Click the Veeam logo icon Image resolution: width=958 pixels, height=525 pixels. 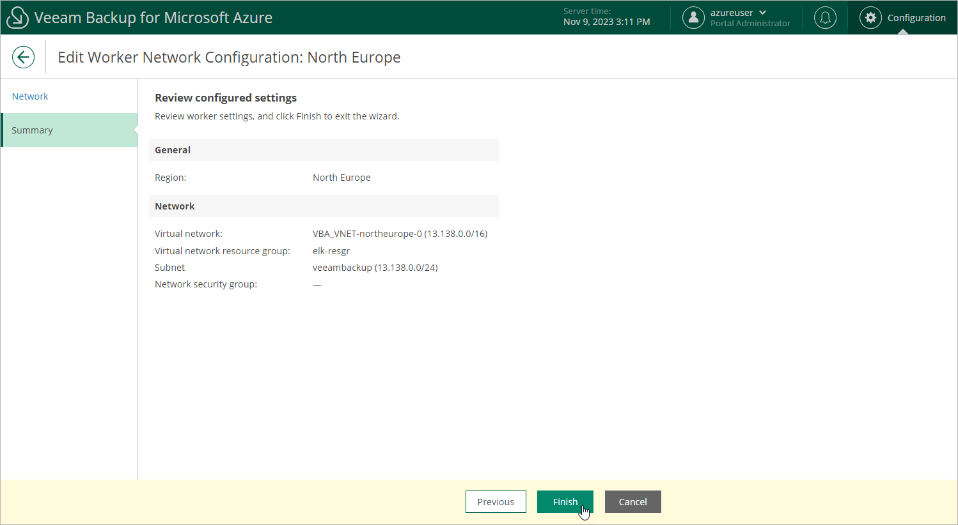click(17, 17)
